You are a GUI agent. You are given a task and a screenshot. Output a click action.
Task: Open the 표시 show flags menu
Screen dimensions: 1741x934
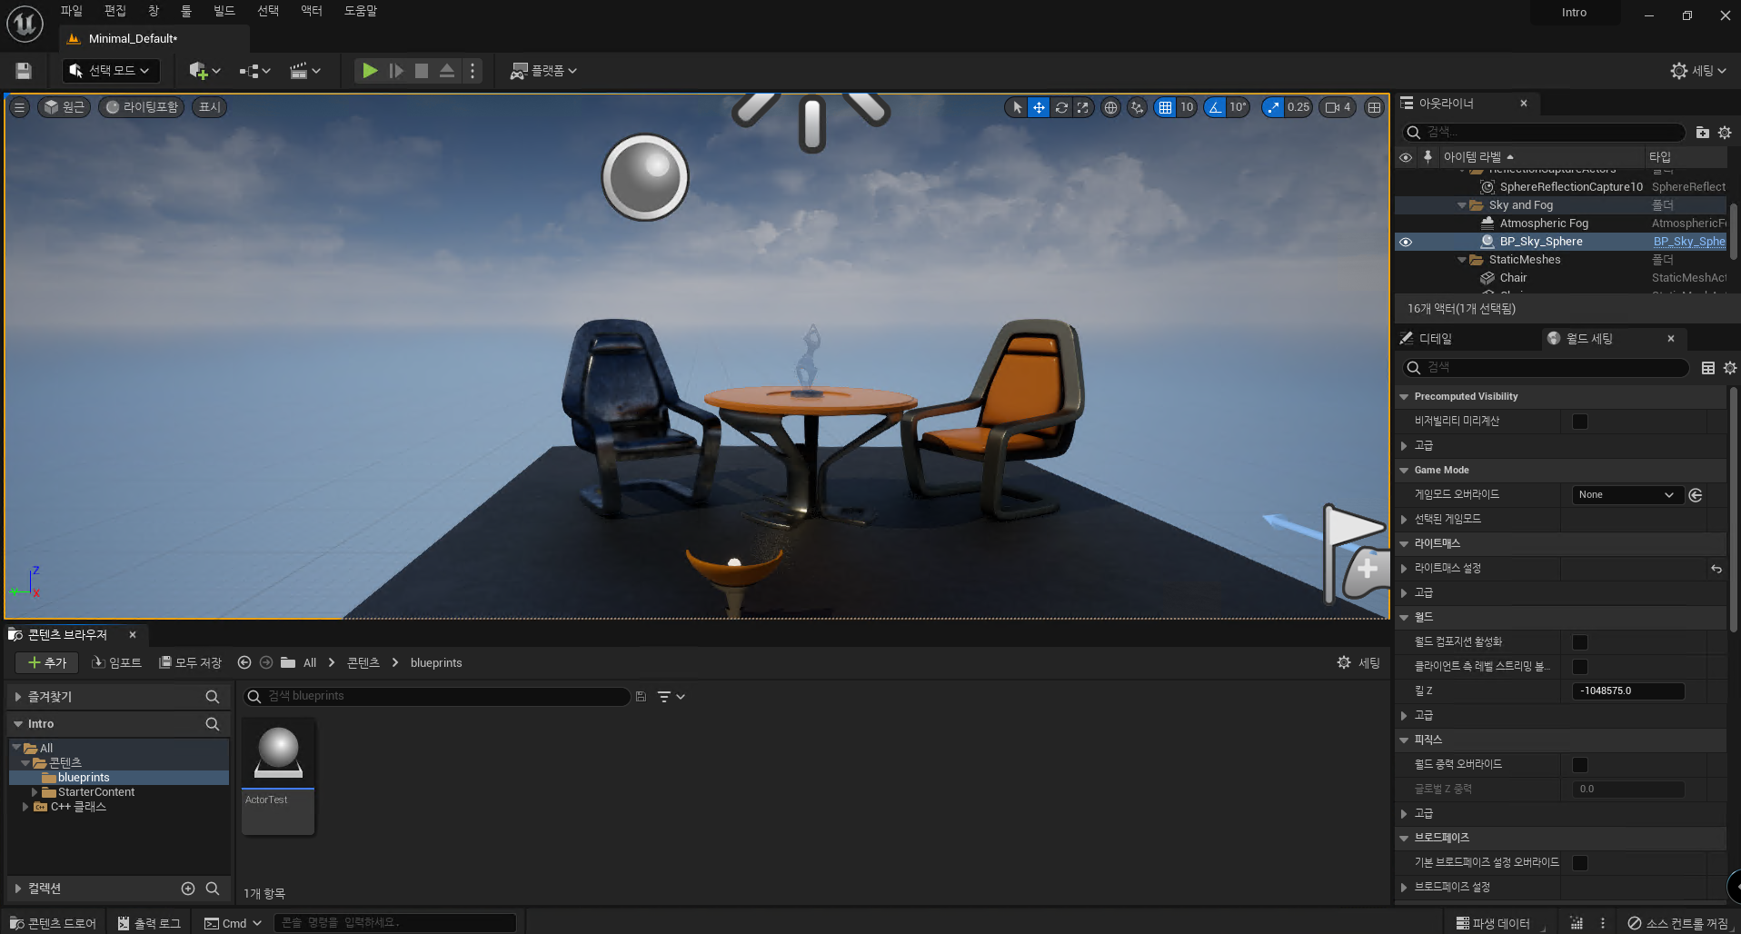[210, 107]
